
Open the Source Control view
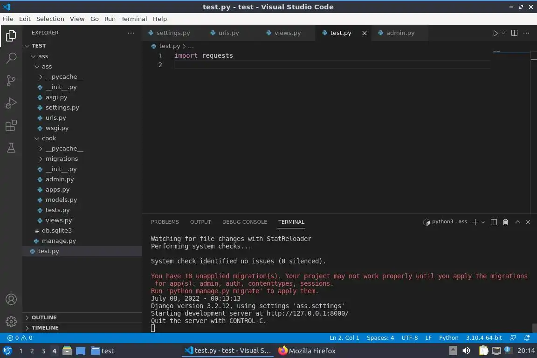tap(11, 81)
